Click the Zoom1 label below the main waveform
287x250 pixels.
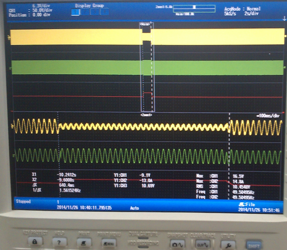click(x=146, y=115)
